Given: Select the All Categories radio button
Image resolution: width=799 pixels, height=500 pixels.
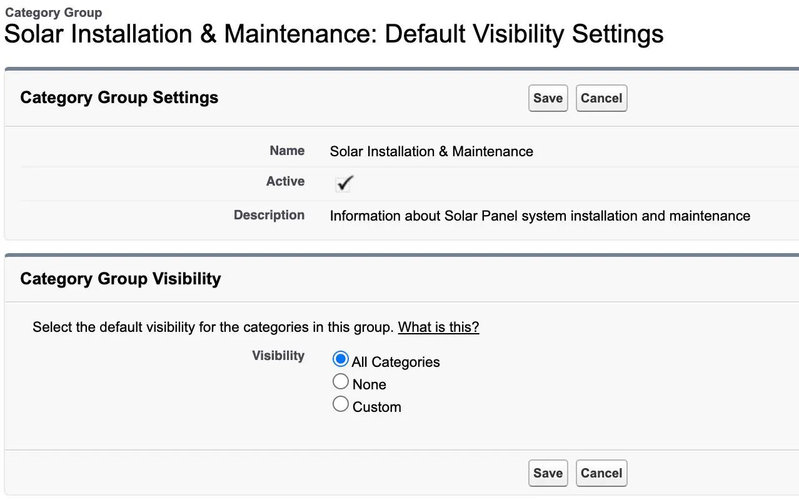Looking at the screenshot, I should [x=341, y=359].
